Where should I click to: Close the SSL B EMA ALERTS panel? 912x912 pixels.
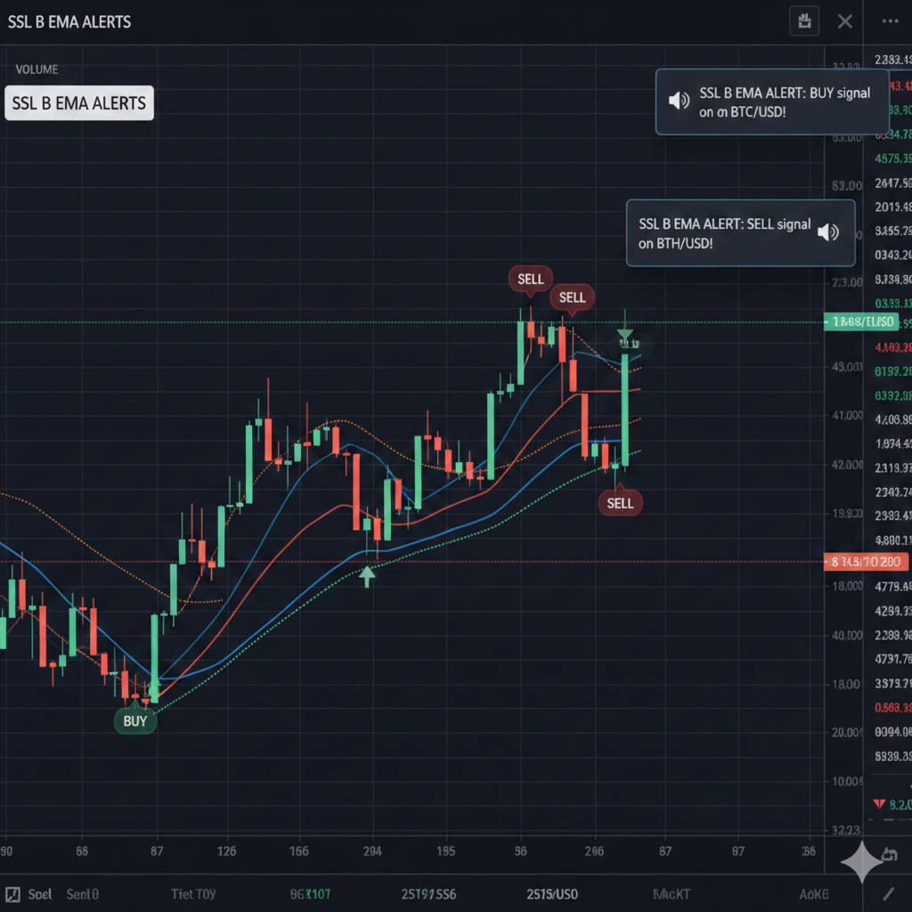tap(845, 21)
